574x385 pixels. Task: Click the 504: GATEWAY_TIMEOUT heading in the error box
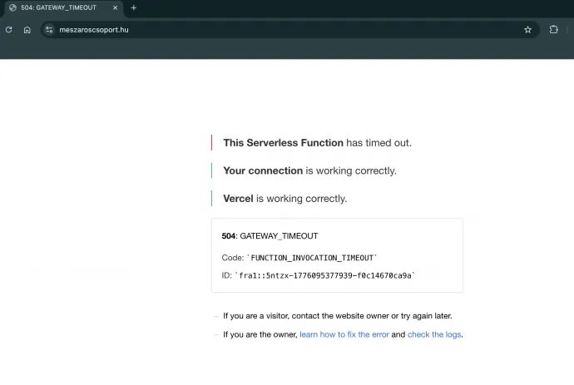click(270, 236)
